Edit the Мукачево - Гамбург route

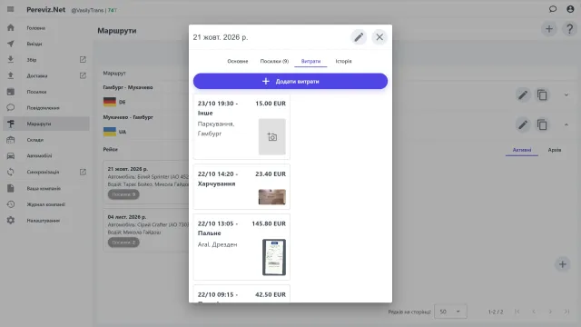coord(523,125)
